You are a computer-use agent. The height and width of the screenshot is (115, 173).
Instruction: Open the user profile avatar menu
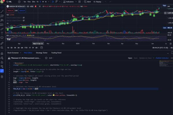click(x=2, y=2)
